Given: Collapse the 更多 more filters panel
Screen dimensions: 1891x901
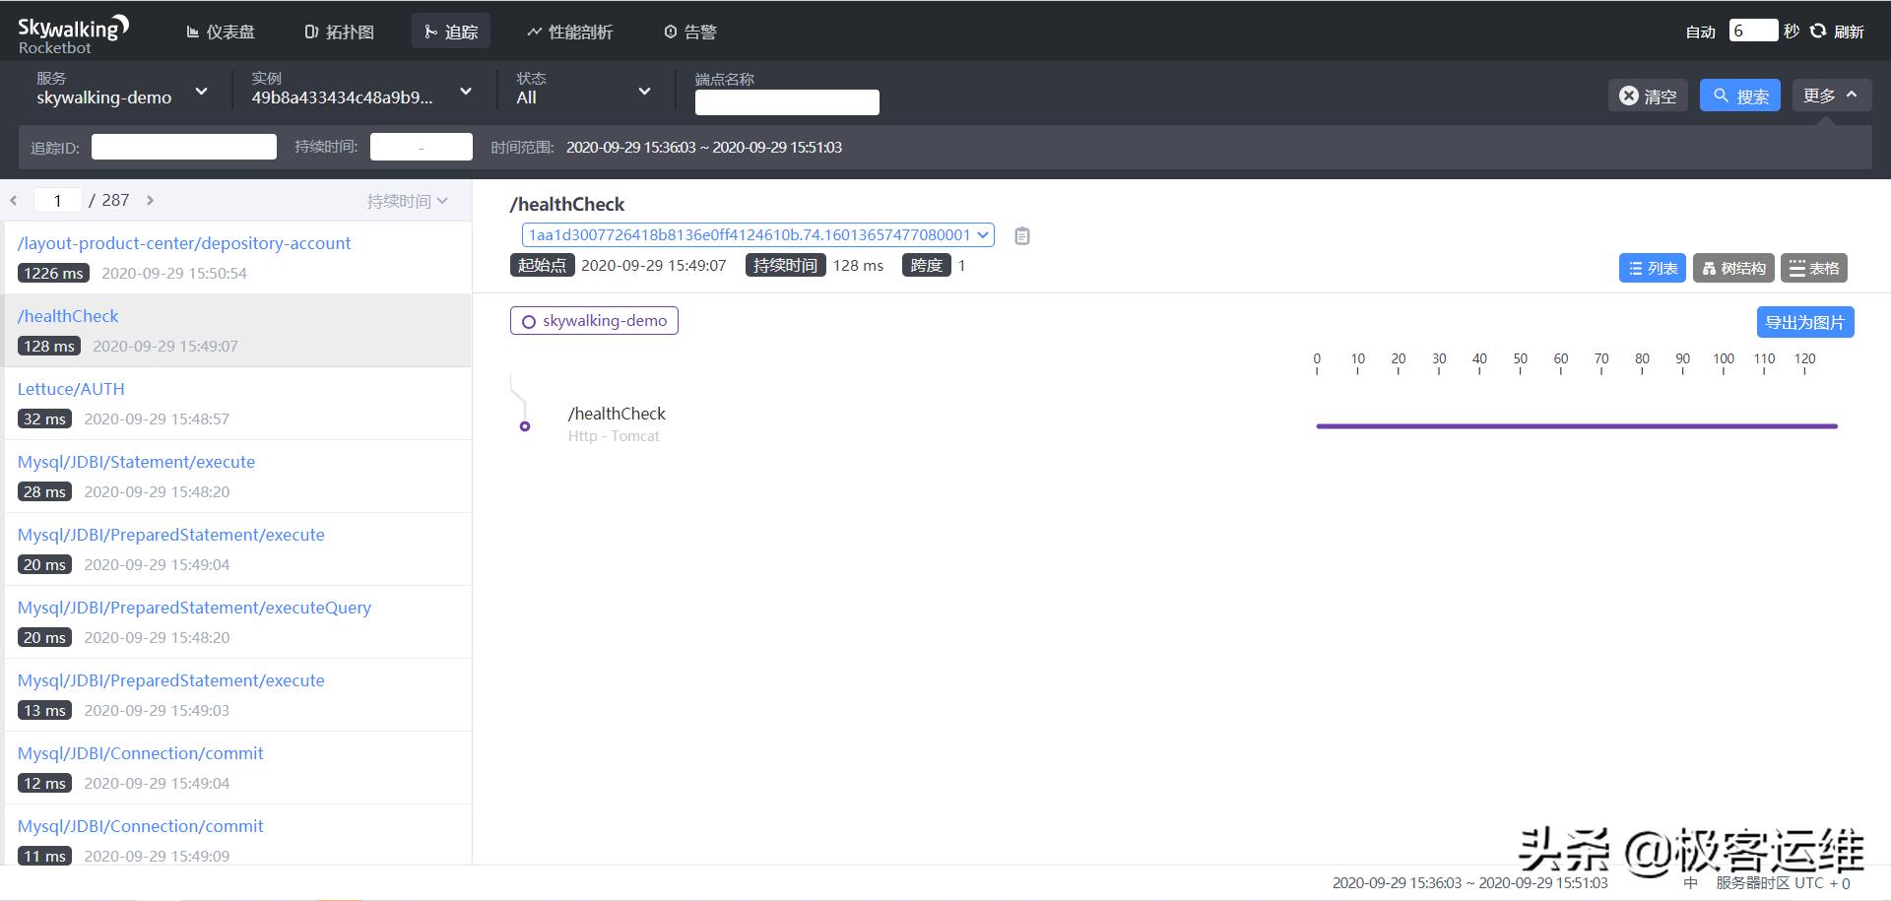Looking at the screenshot, I should click(1830, 96).
